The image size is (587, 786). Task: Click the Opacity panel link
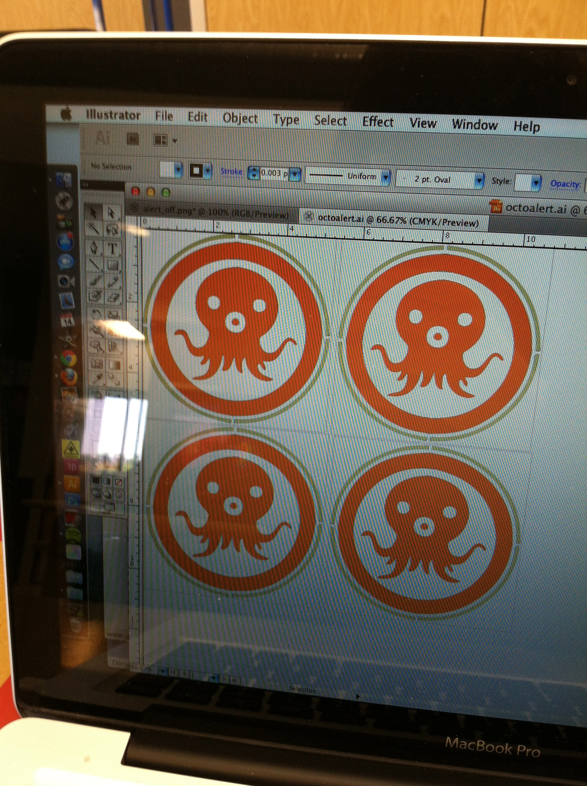[566, 184]
